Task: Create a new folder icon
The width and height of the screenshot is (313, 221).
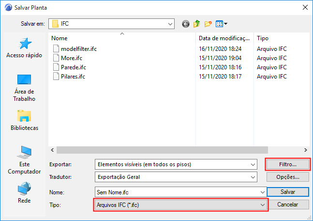Action: coord(208,24)
